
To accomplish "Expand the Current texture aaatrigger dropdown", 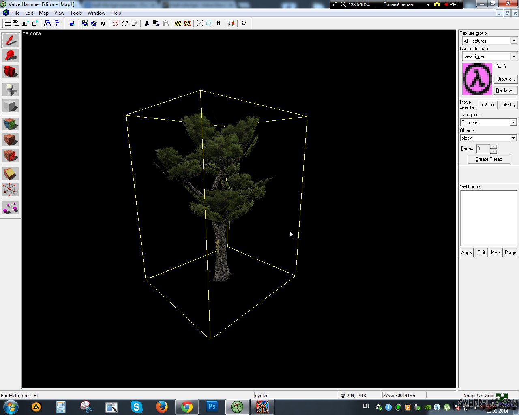I will pos(490,56).
